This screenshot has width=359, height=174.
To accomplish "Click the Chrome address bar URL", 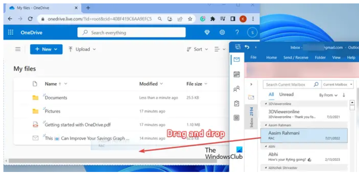I will point(99,19).
